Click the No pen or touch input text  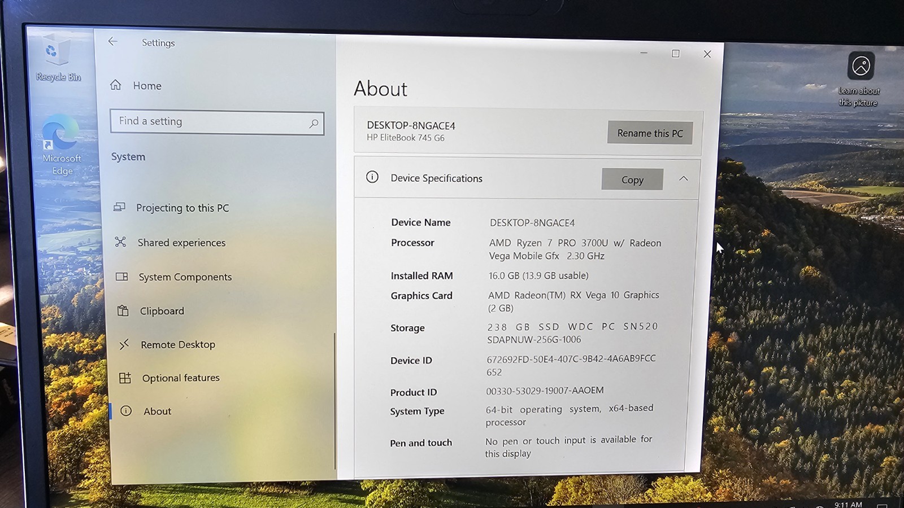(568, 446)
